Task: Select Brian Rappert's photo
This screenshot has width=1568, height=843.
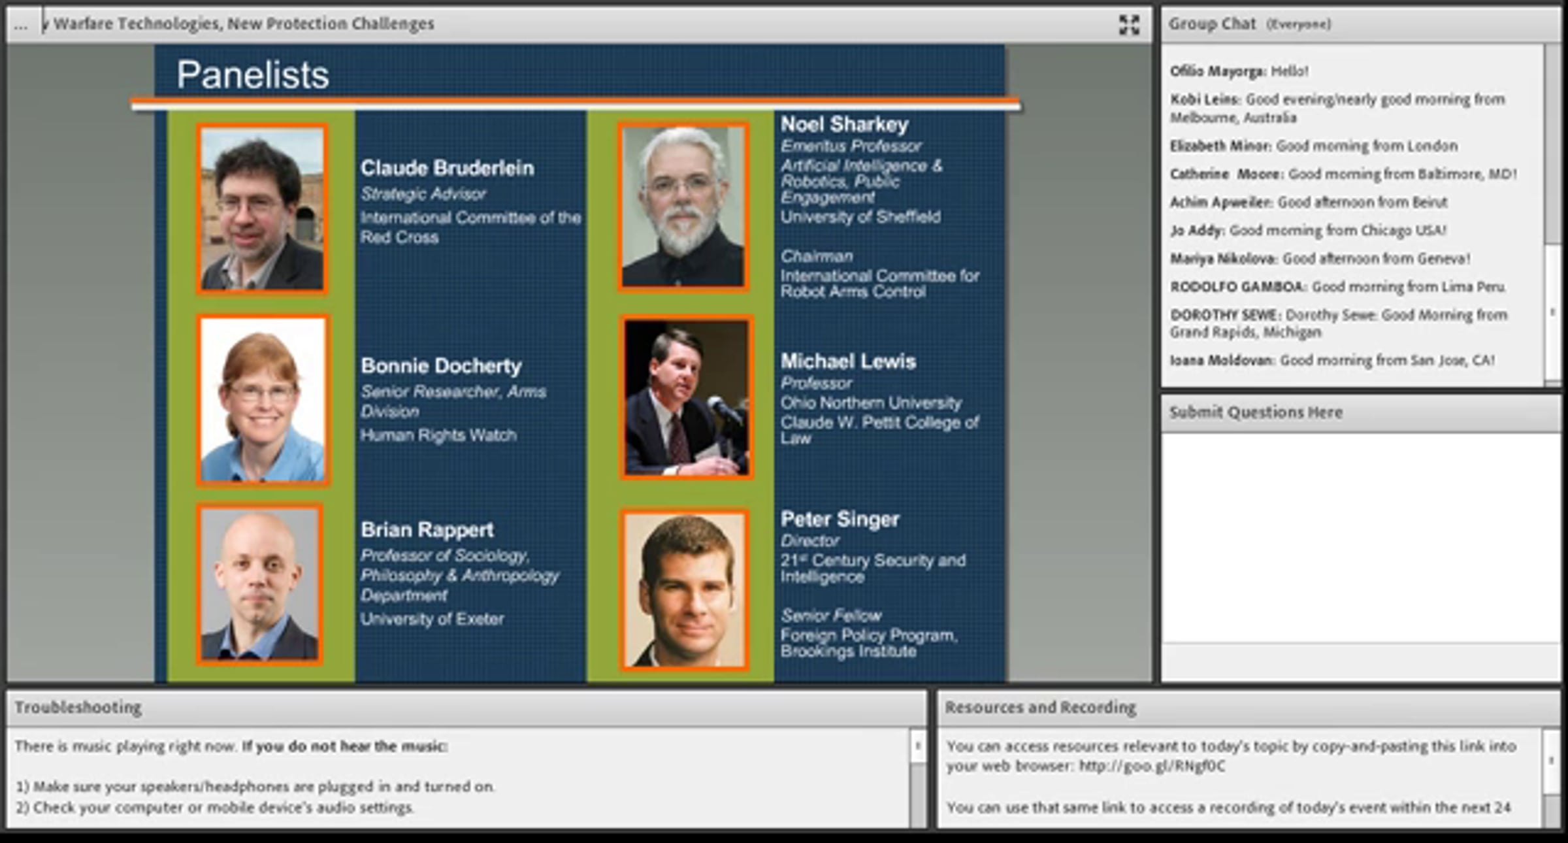Action: 260,584
